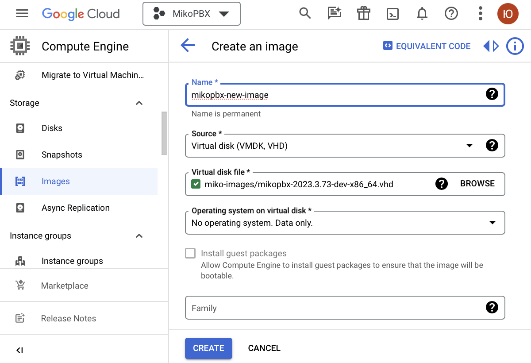Browse for a virtual disk file
This screenshot has height=363, width=531.
tap(477, 184)
